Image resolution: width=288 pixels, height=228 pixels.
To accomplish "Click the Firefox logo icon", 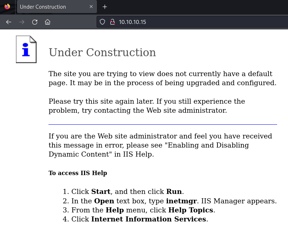I will click(x=7, y=7).
